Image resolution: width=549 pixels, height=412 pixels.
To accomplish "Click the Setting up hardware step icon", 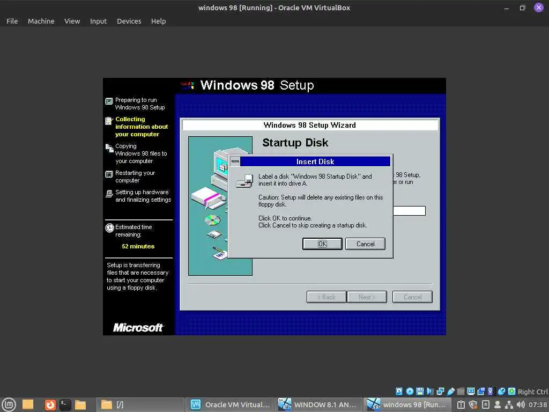I will pyautogui.click(x=109, y=193).
